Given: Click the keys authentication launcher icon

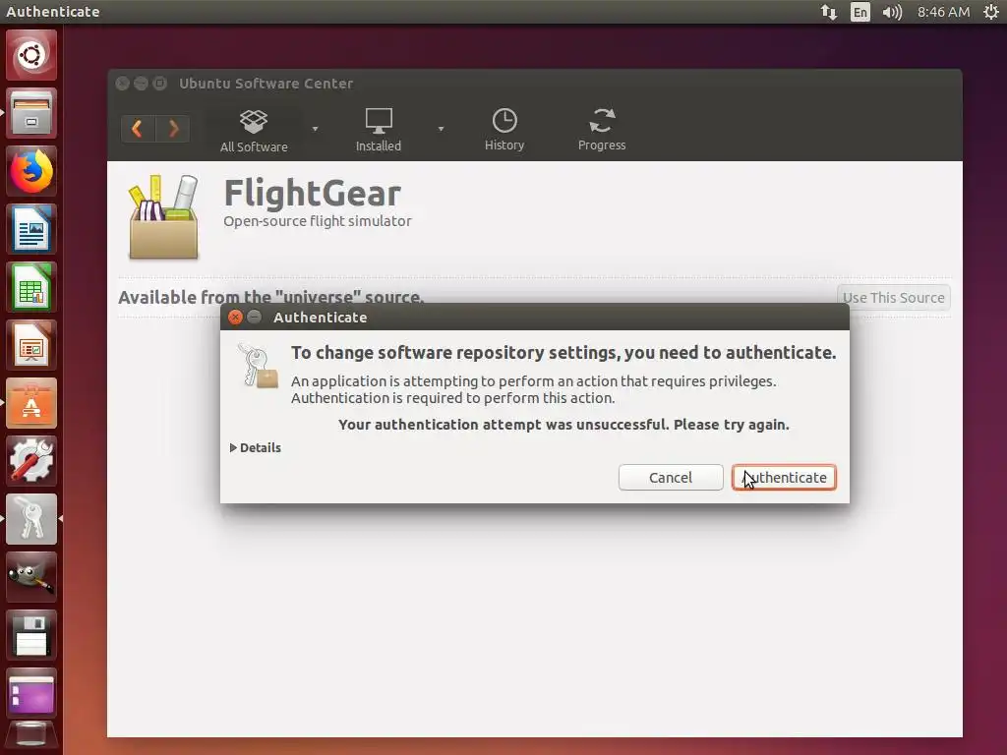Looking at the screenshot, I should (x=31, y=519).
